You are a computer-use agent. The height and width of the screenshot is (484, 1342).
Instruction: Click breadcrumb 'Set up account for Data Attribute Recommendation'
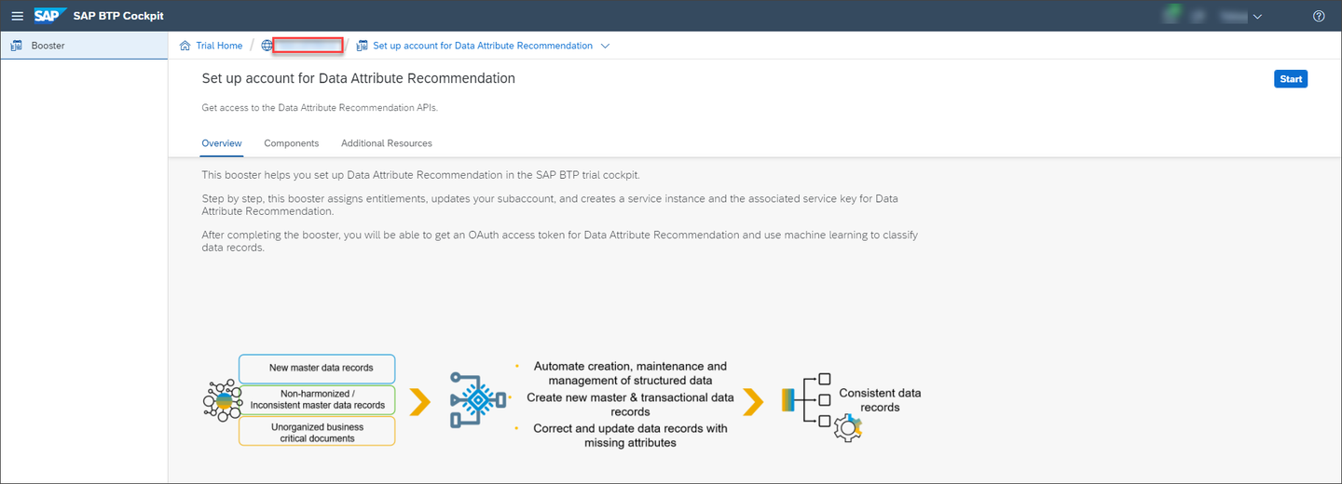[x=483, y=46]
